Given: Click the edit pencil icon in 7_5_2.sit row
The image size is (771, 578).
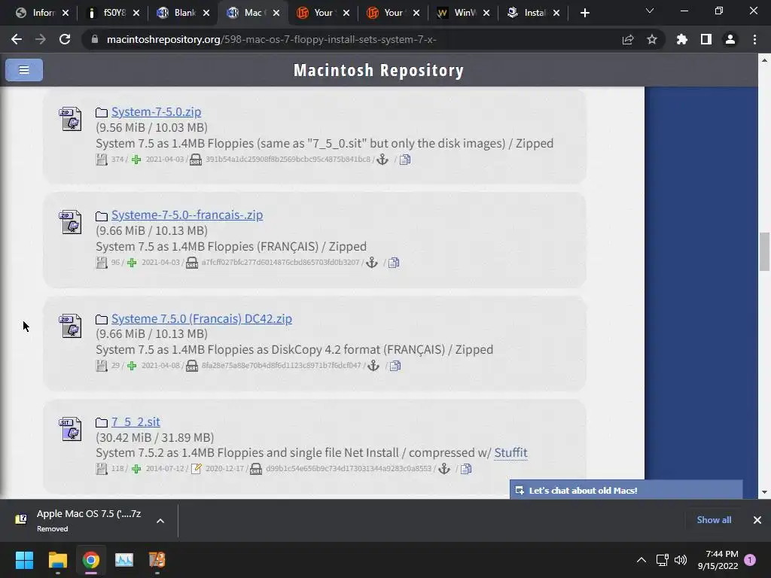Looking at the screenshot, I should [x=197, y=468].
